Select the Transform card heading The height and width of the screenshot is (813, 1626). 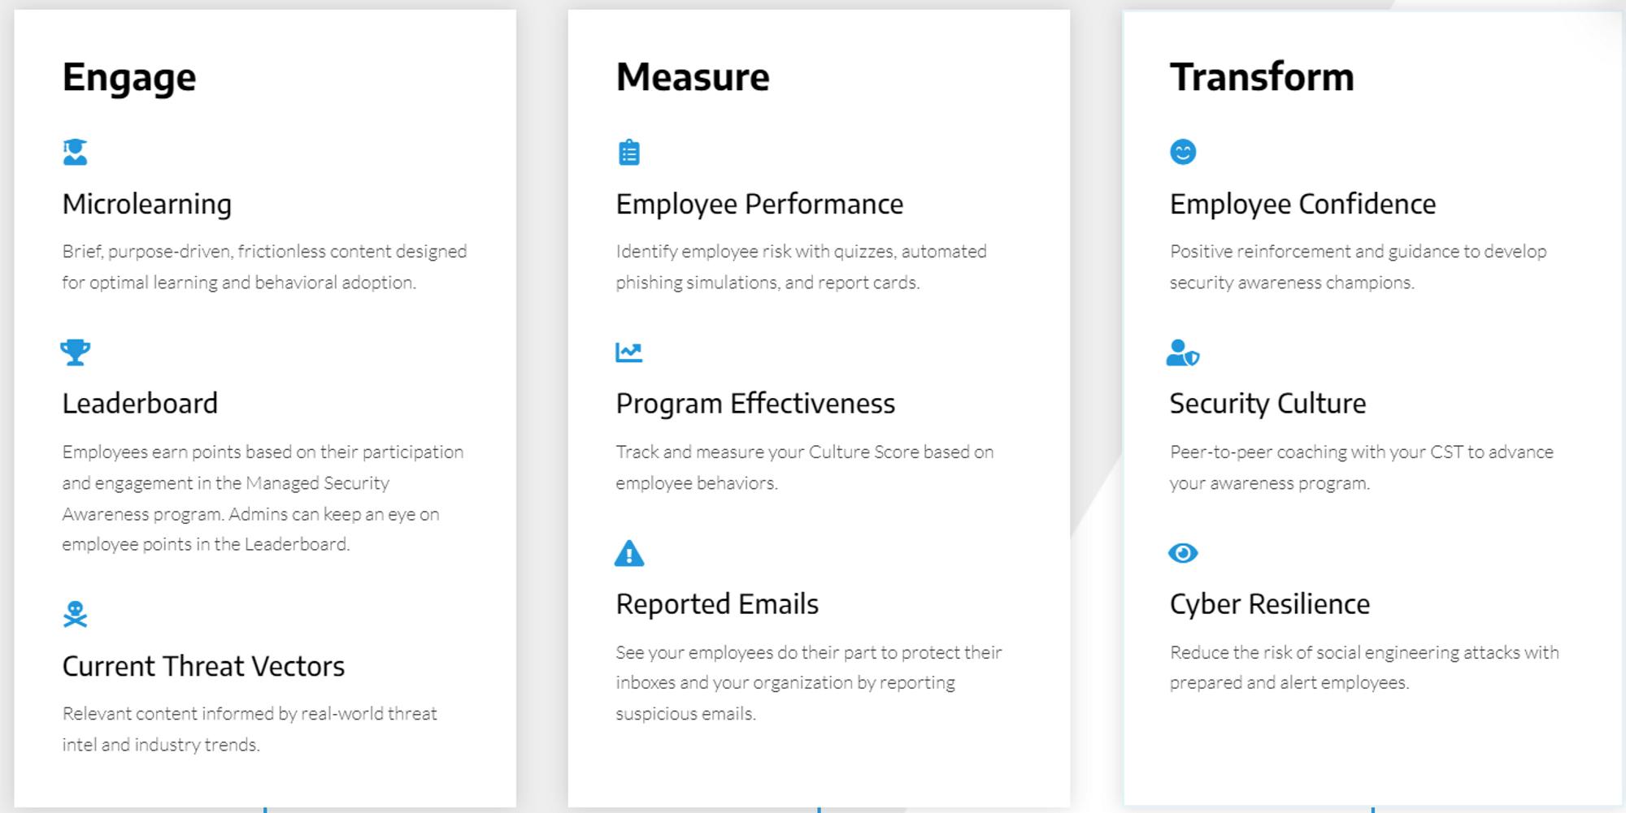[x=1262, y=78]
